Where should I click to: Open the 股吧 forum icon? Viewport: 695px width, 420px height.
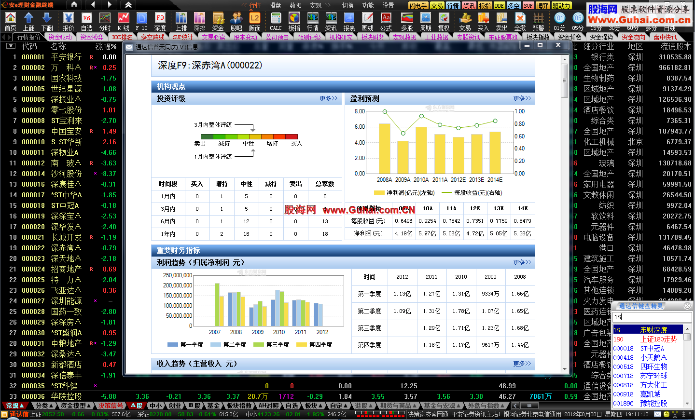coord(236,21)
